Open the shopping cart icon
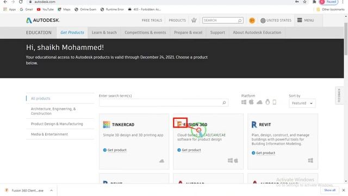The width and height of the screenshot is (348, 196). (x=194, y=20)
